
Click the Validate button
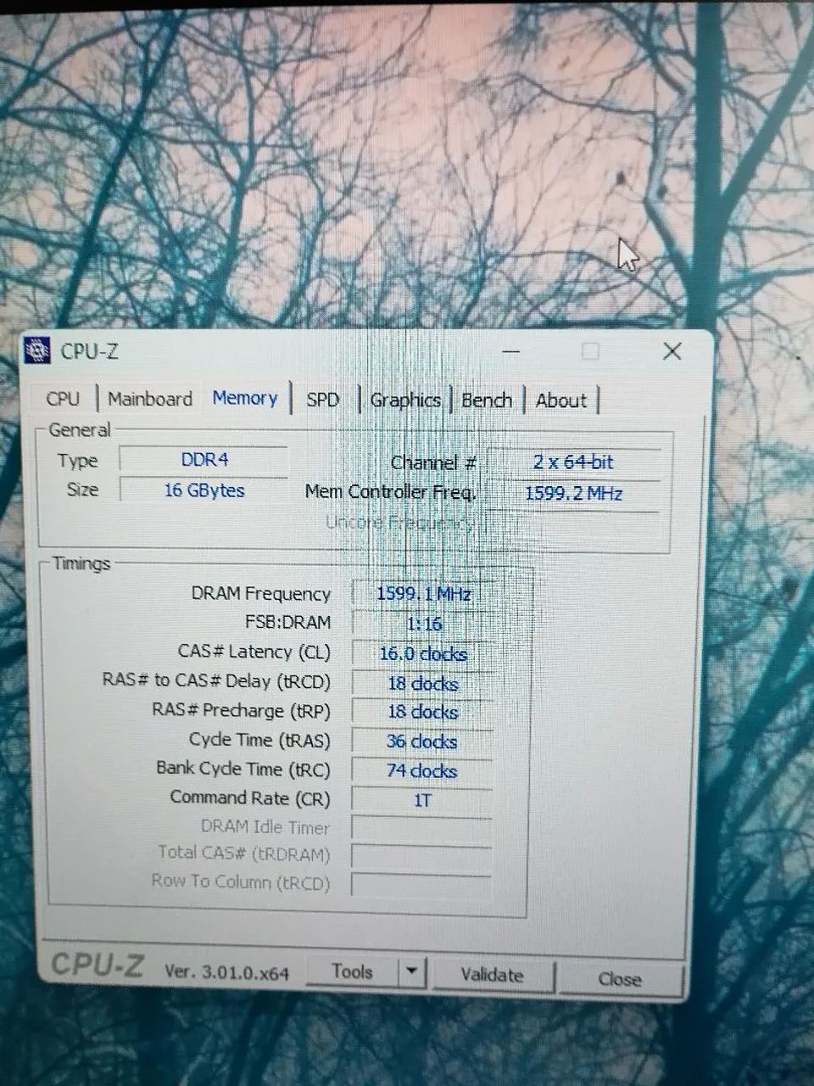pos(492,975)
